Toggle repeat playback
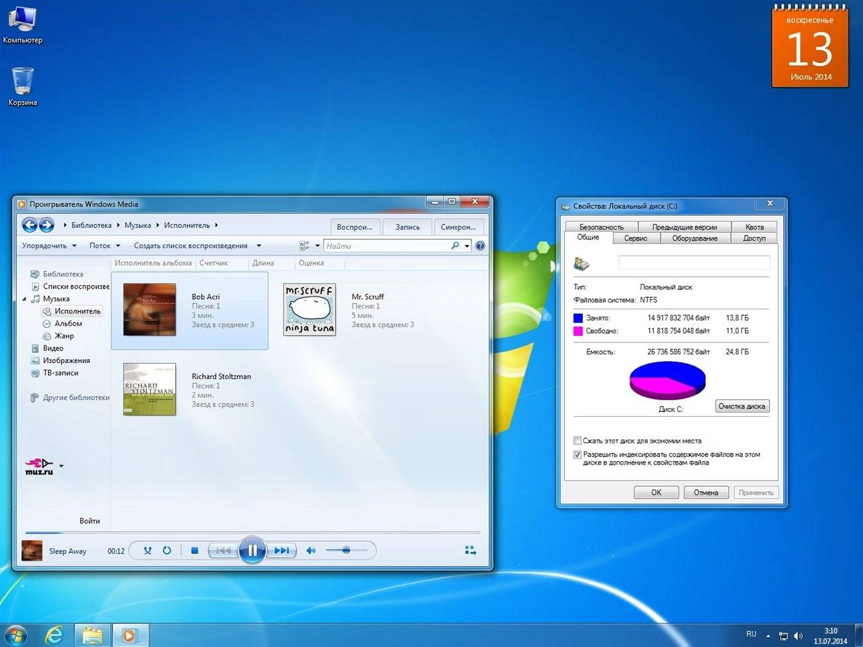 tap(167, 550)
